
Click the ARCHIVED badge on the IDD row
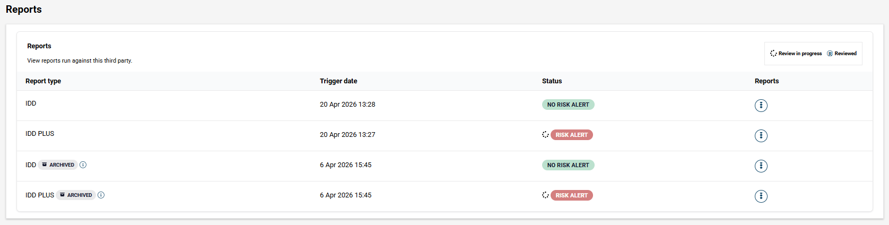coord(58,165)
